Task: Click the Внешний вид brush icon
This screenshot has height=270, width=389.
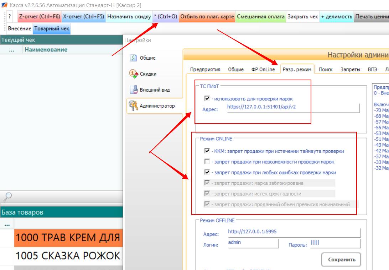Action: pyautogui.click(x=134, y=90)
